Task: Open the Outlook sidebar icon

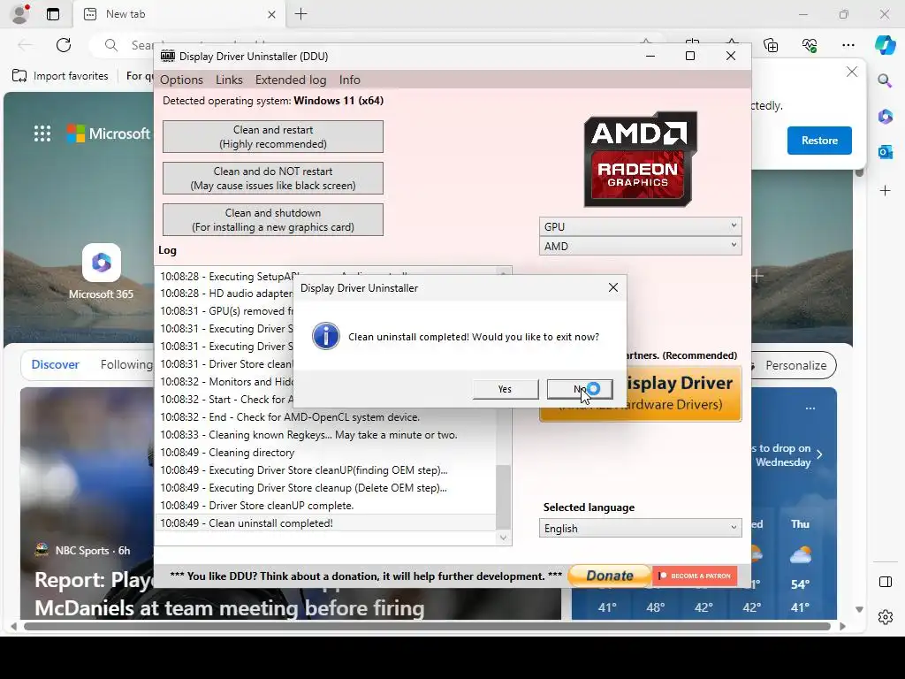Action: (x=886, y=152)
